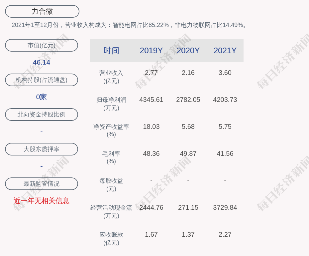Click the 大股东质押率 pill
The image size is (309, 256).
click(42, 149)
